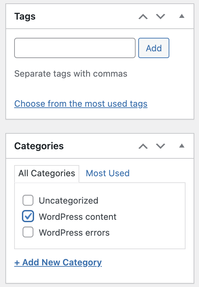Move the Tags panel down

pos(161,17)
